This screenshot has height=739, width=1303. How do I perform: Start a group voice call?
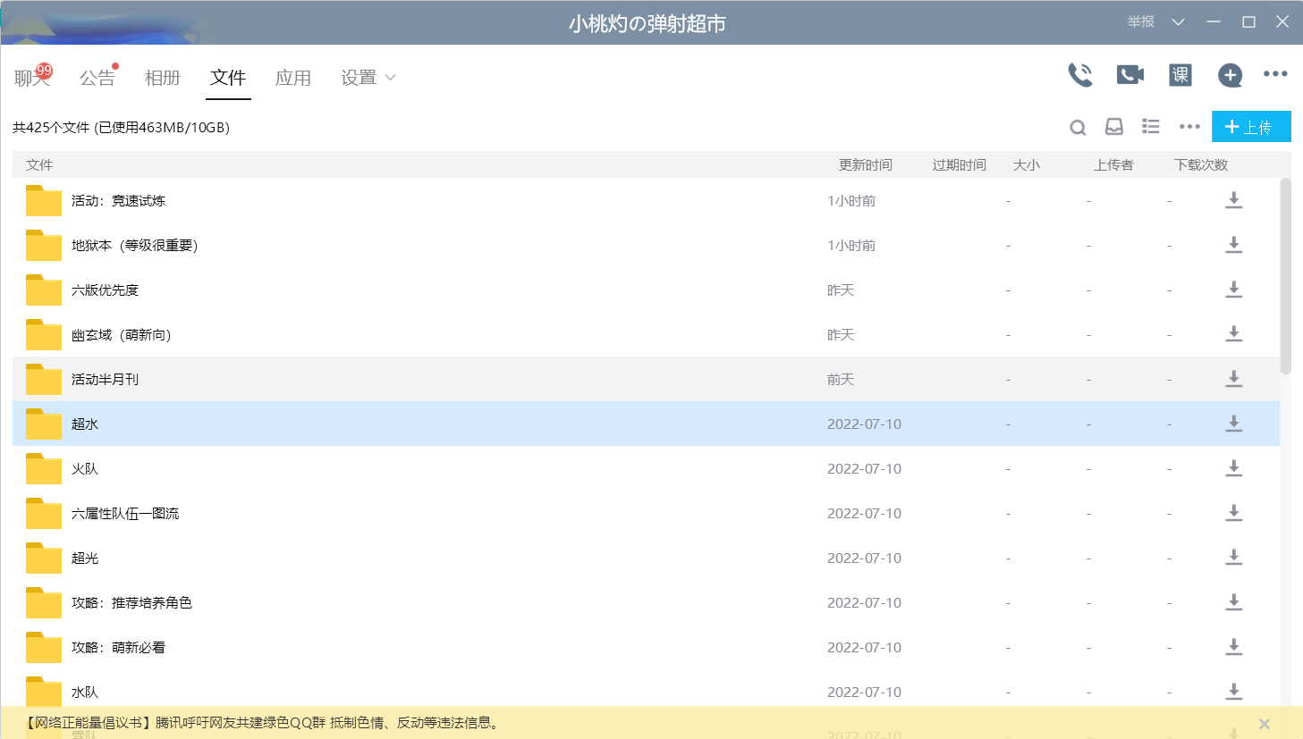point(1080,75)
